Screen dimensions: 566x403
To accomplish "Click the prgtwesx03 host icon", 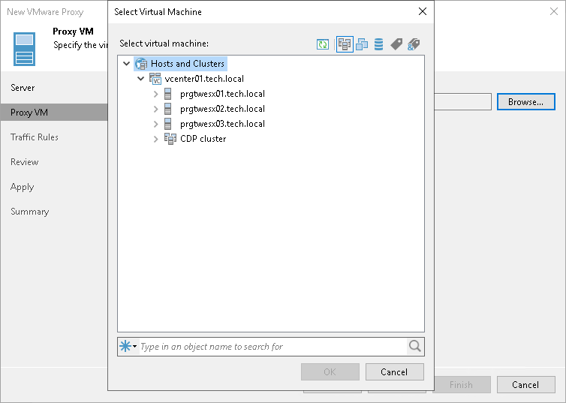I will point(168,124).
